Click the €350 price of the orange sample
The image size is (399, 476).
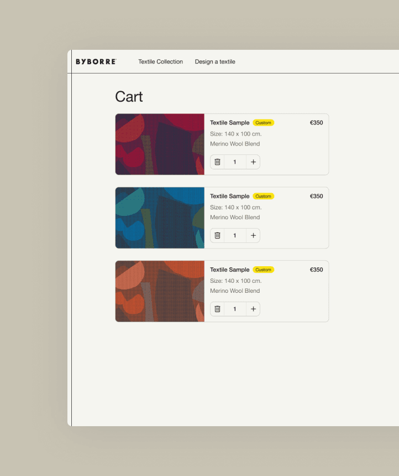[316, 270]
